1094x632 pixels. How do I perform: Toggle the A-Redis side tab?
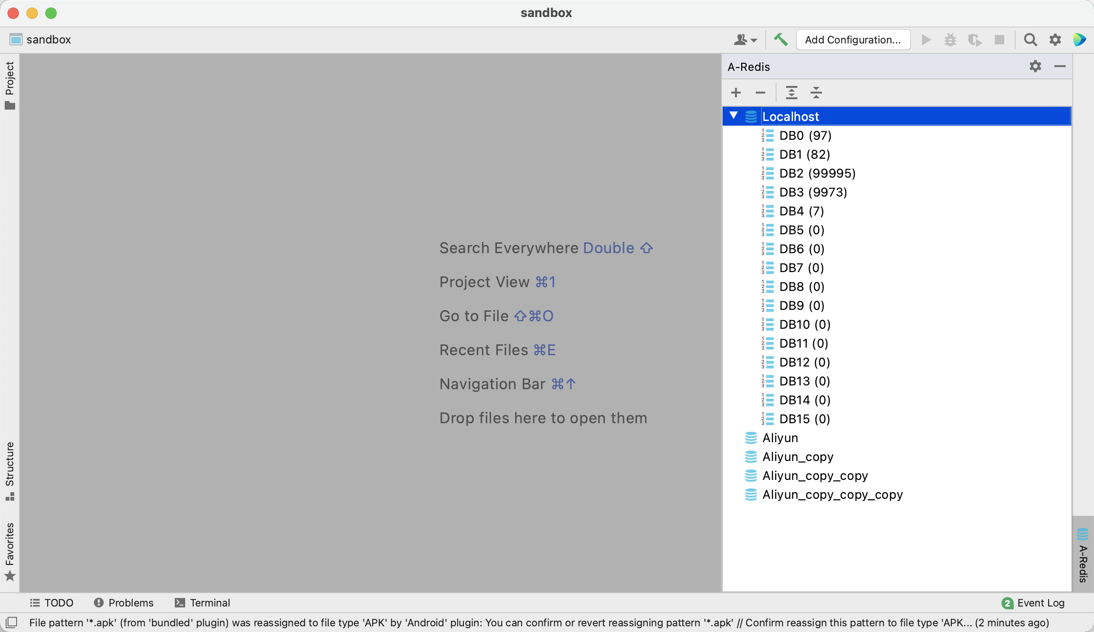pos(1083,555)
